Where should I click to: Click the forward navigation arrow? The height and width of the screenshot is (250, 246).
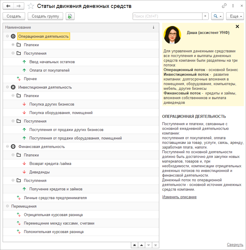point(19,6)
